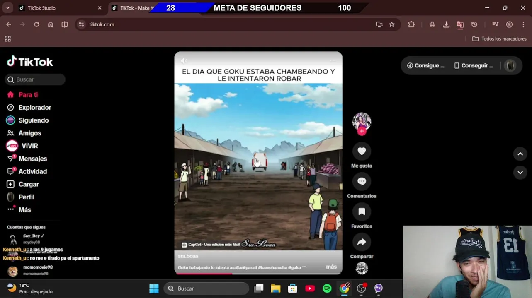The image size is (532, 298).
Task: Open the Windows Start menu
Action: (154, 288)
